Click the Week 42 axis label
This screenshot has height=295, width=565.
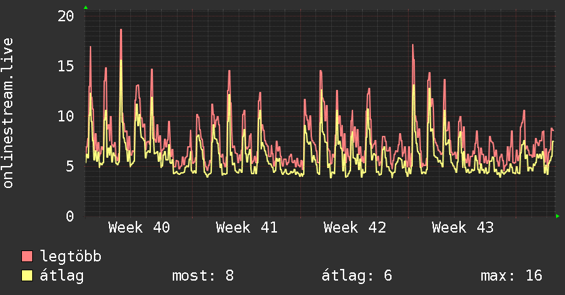[354, 228]
